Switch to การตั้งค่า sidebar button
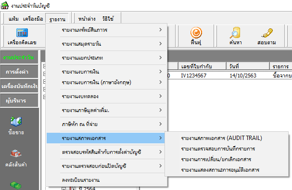This screenshot has width=292, height=190. 19,72
